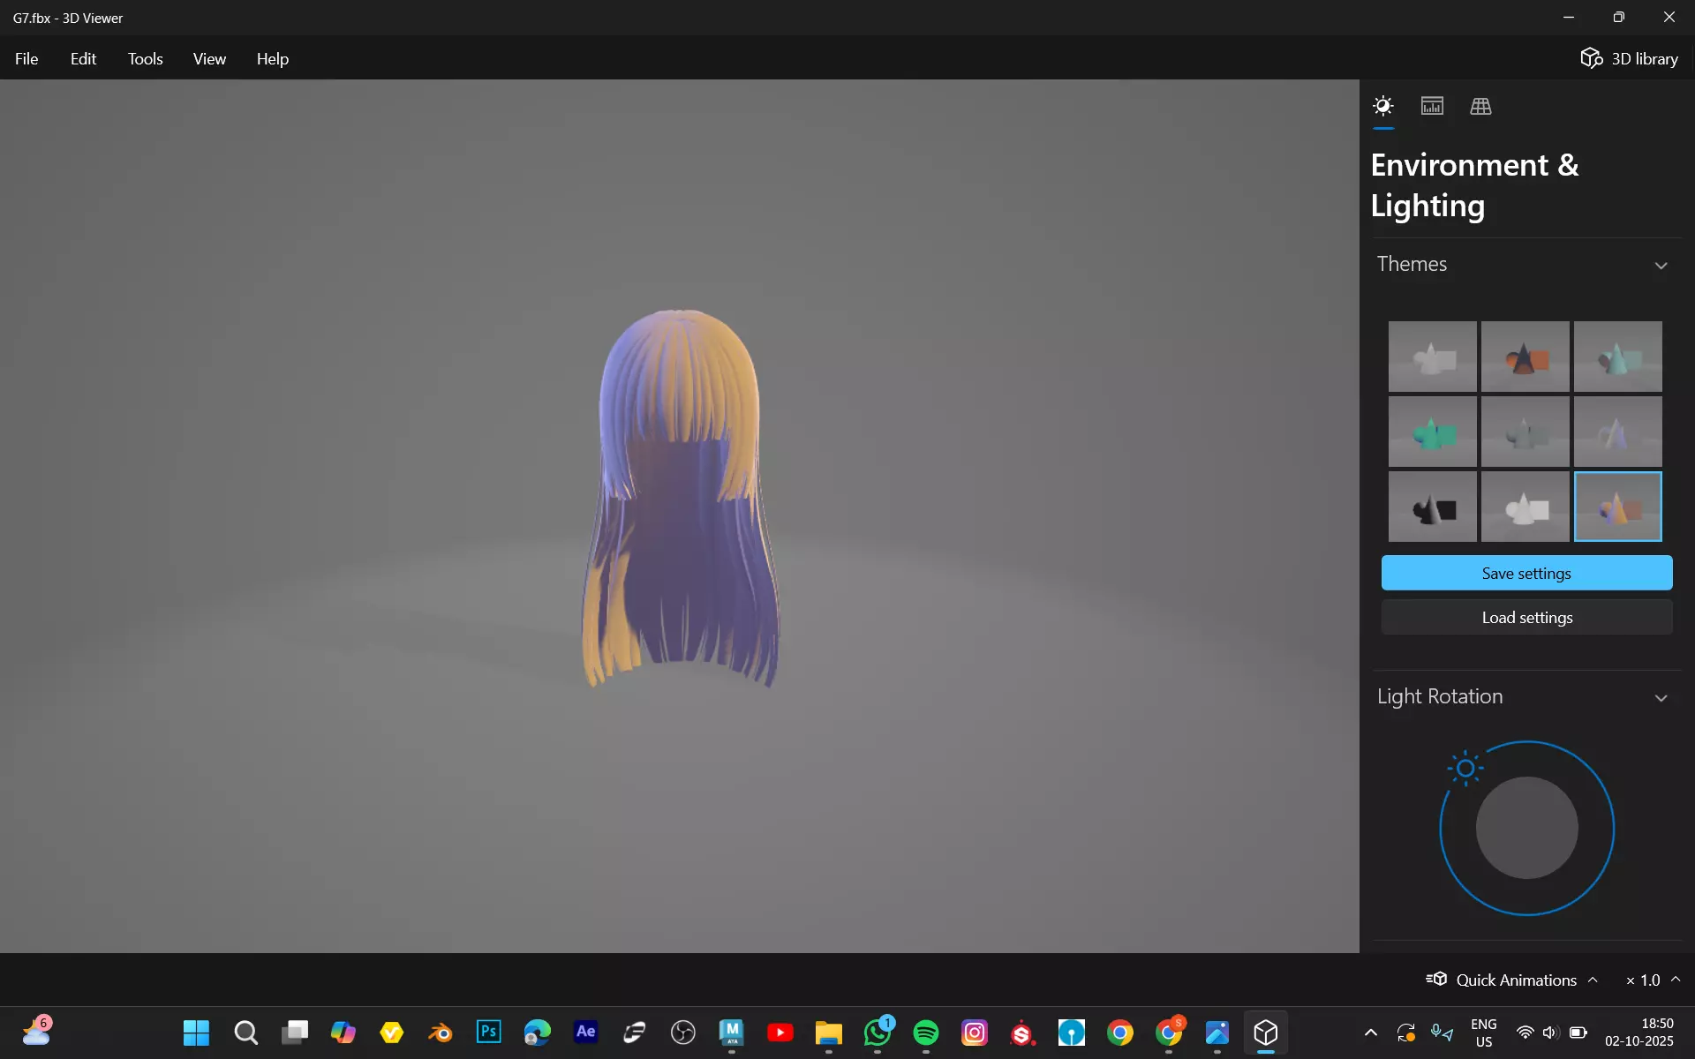The height and width of the screenshot is (1059, 1695).
Task: Select the highlighted purple-orange theme
Action: click(1617, 507)
